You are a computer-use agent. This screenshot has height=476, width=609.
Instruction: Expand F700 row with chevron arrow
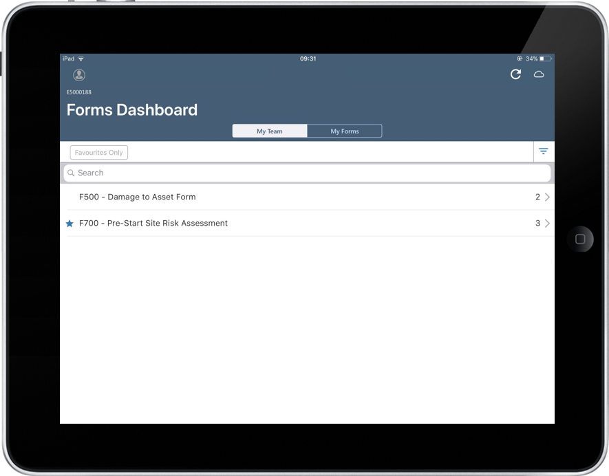point(547,224)
